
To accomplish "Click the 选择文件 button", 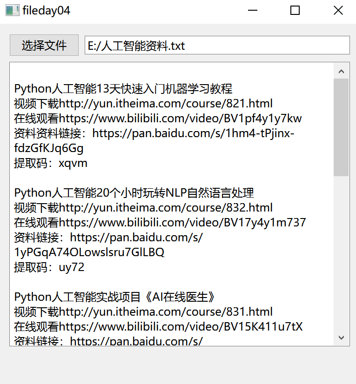I will click(x=44, y=45).
